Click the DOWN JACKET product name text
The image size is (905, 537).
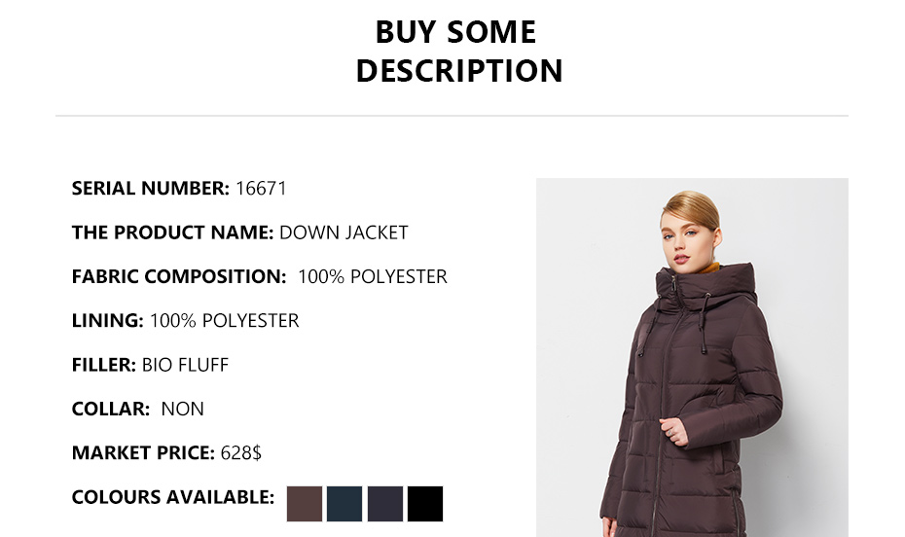pos(344,233)
